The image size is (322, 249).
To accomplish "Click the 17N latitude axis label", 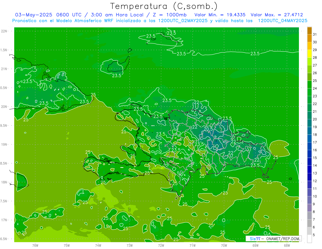I will coord(4,220).
